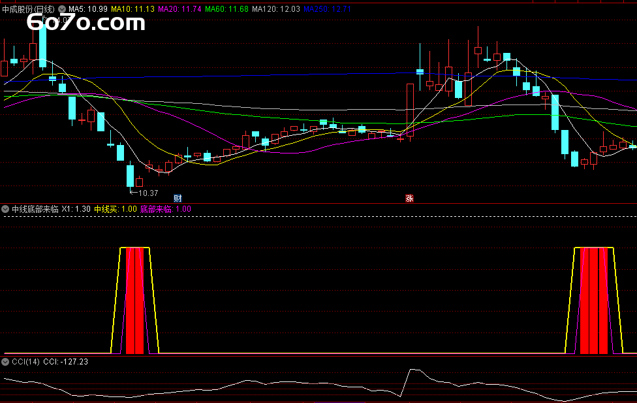
Task: Click the yellow 中线买: 1.00 value
Action: pos(116,209)
